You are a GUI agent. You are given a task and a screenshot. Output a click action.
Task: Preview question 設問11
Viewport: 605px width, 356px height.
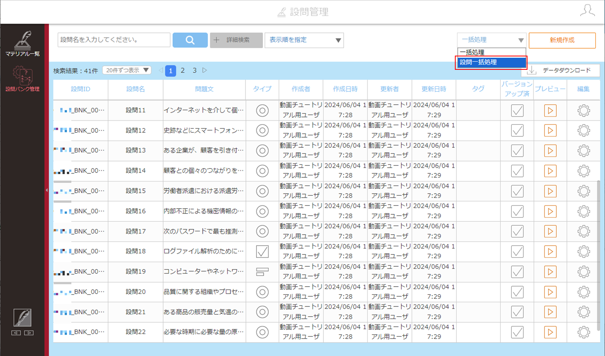[x=550, y=110]
